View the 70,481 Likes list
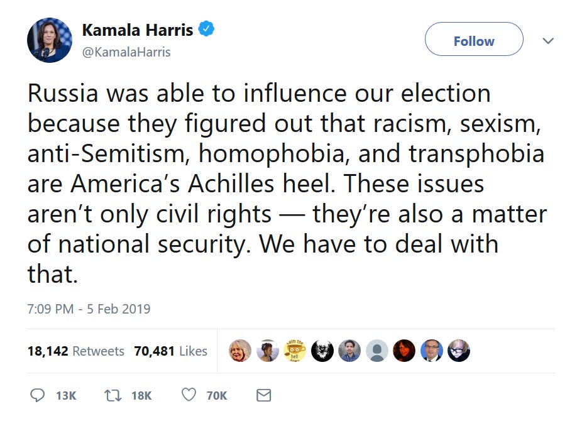582x421 pixels. tap(170, 351)
